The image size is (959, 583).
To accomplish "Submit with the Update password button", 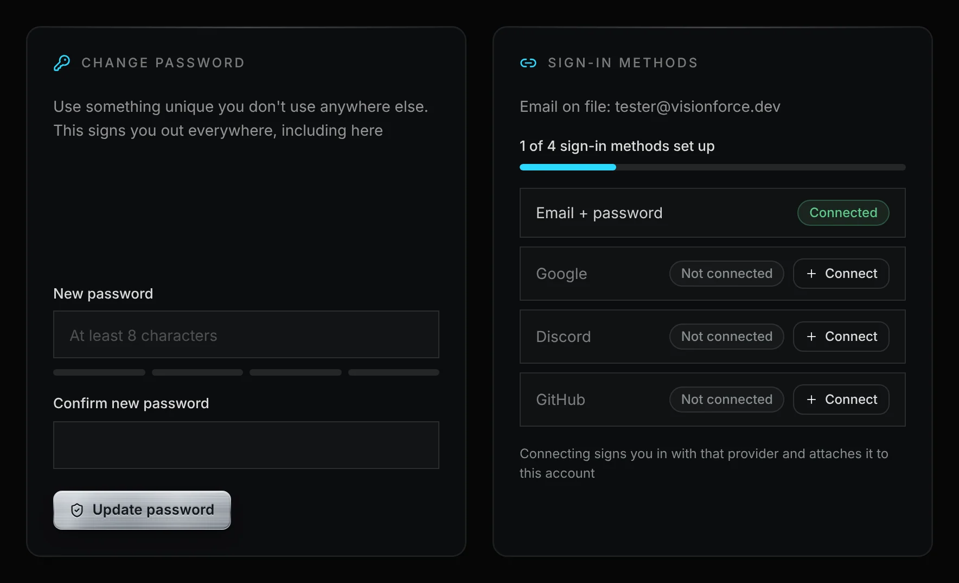I will tap(142, 510).
